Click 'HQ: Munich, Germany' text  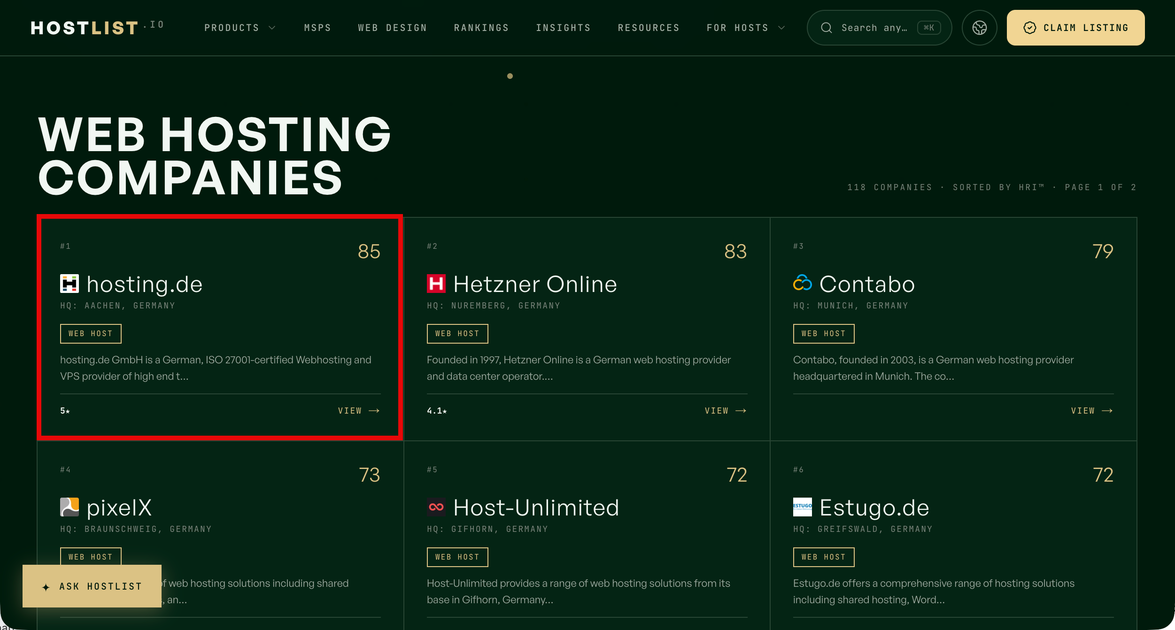851,306
